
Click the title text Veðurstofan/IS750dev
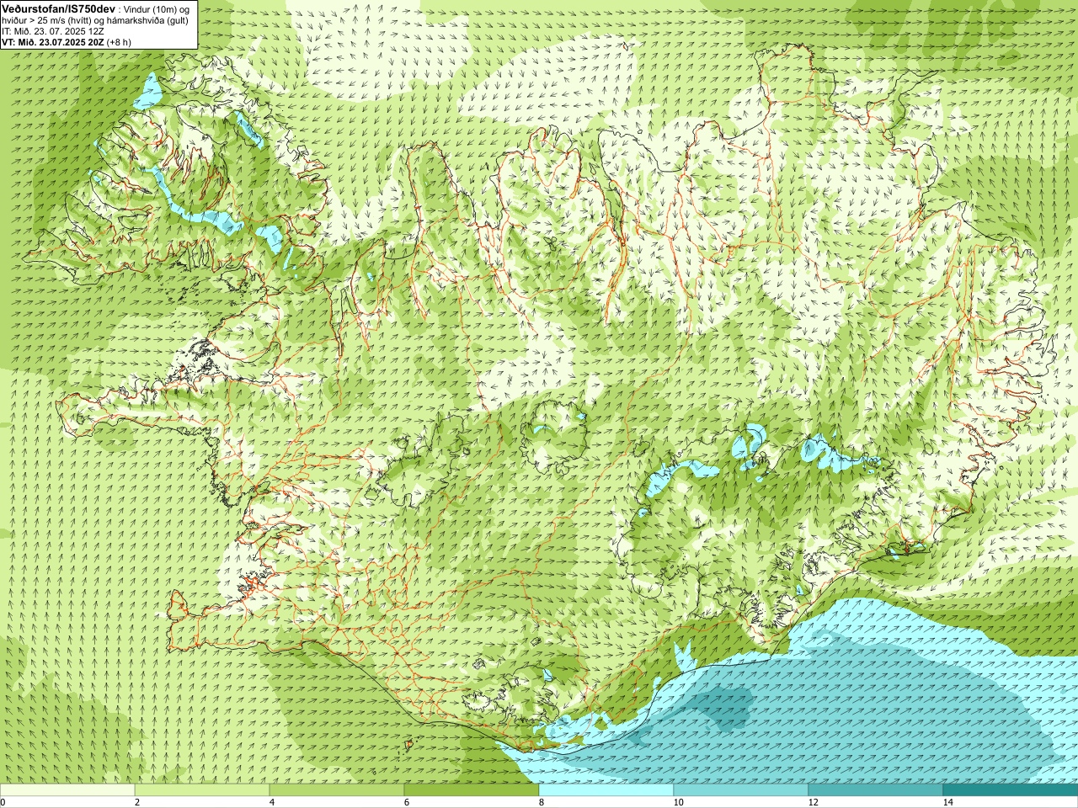pos(58,8)
